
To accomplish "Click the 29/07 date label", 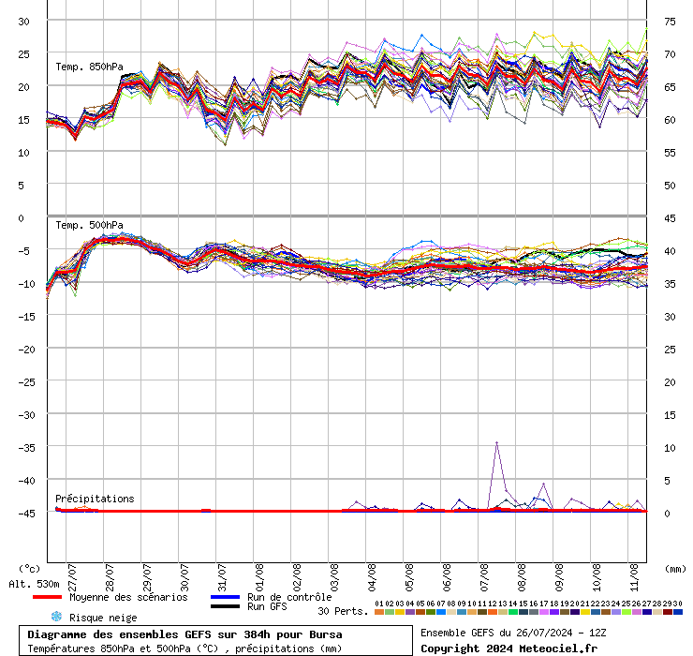I will [x=147, y=577].
